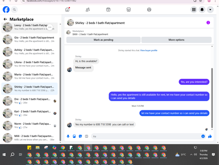Open the emoji picker in message box
This screenshot has height=165, width=219.
click(x=203, y=136)
